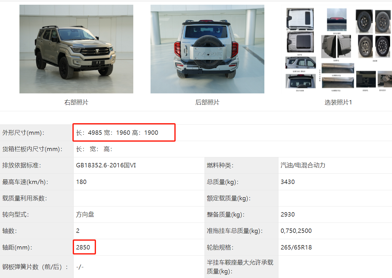This screenshot has height=278, width=392.
Task: Click the curb weight value 2930
Action: (x=288, y=214)
